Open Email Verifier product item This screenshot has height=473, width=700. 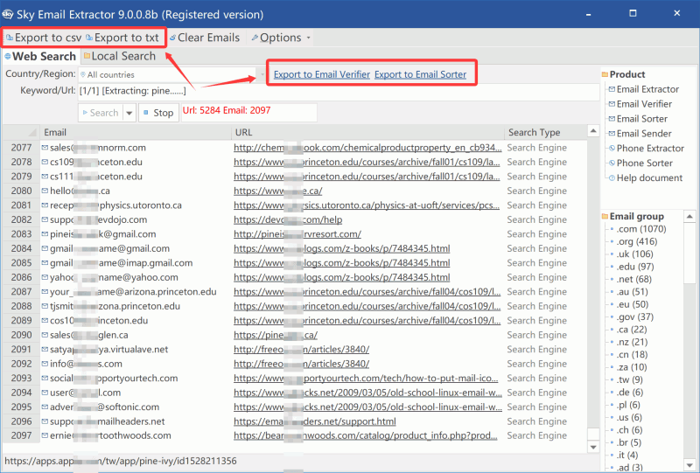pyautogui.click(x=640, y=104)
